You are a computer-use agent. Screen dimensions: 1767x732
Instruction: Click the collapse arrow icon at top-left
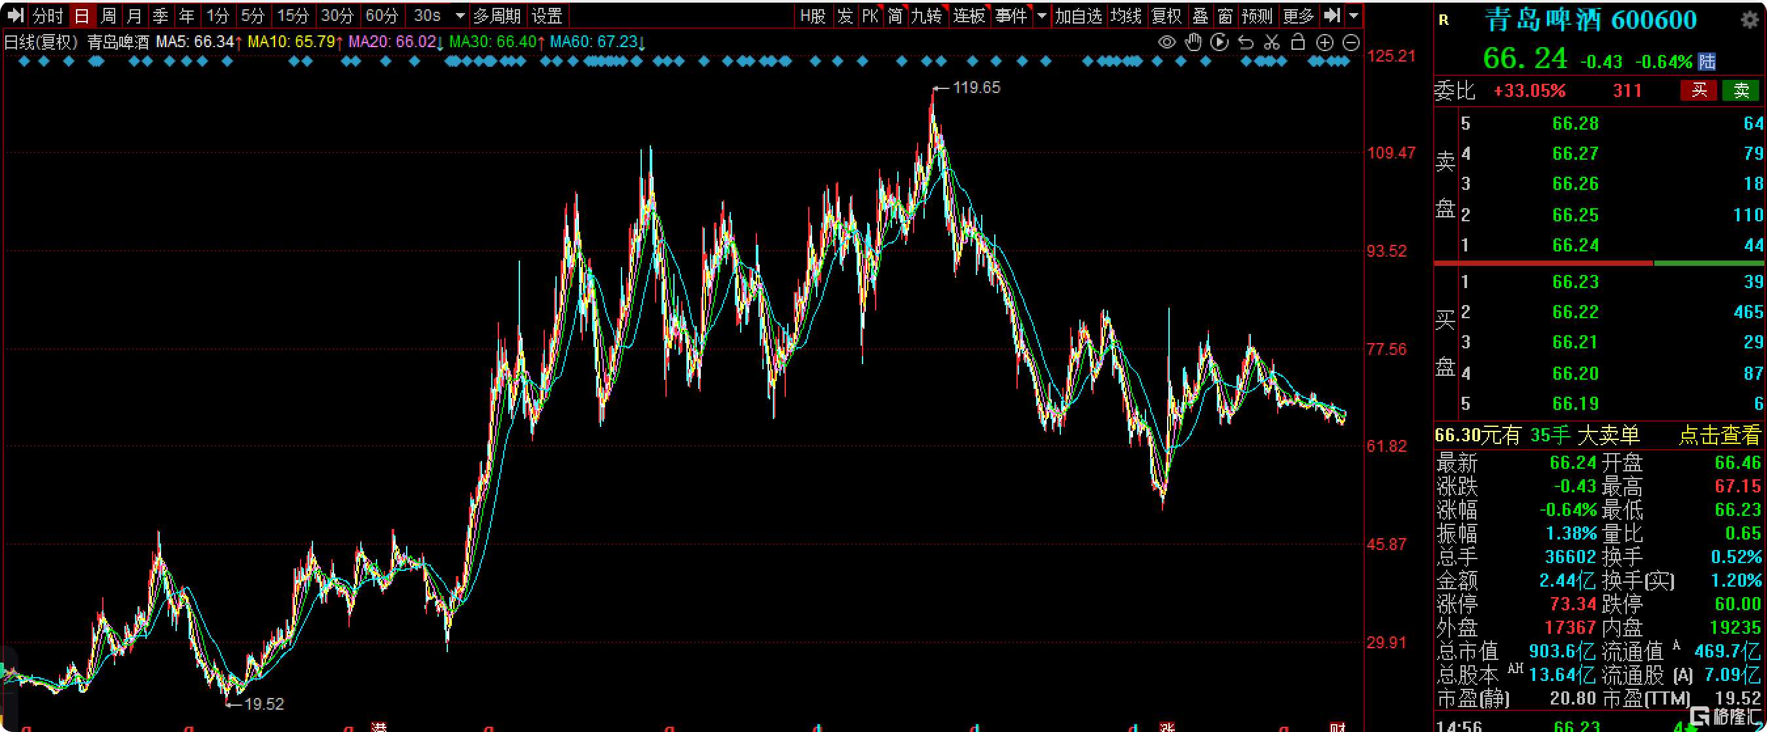click(x=15, y=15)
